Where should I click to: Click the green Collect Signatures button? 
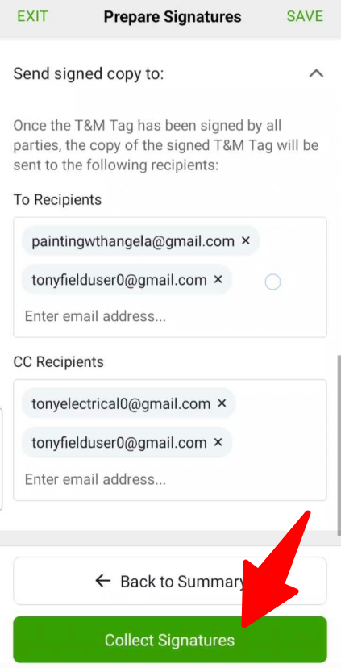(x=170, y=640)
